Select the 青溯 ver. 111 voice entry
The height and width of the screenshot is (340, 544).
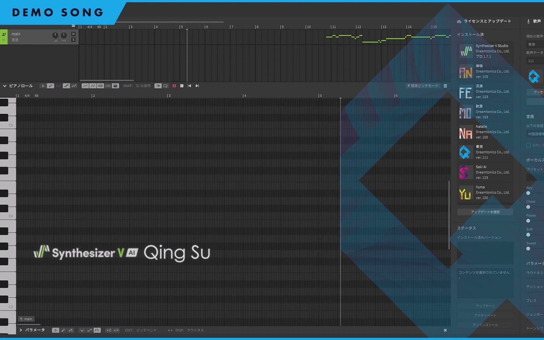pos(485,152)
